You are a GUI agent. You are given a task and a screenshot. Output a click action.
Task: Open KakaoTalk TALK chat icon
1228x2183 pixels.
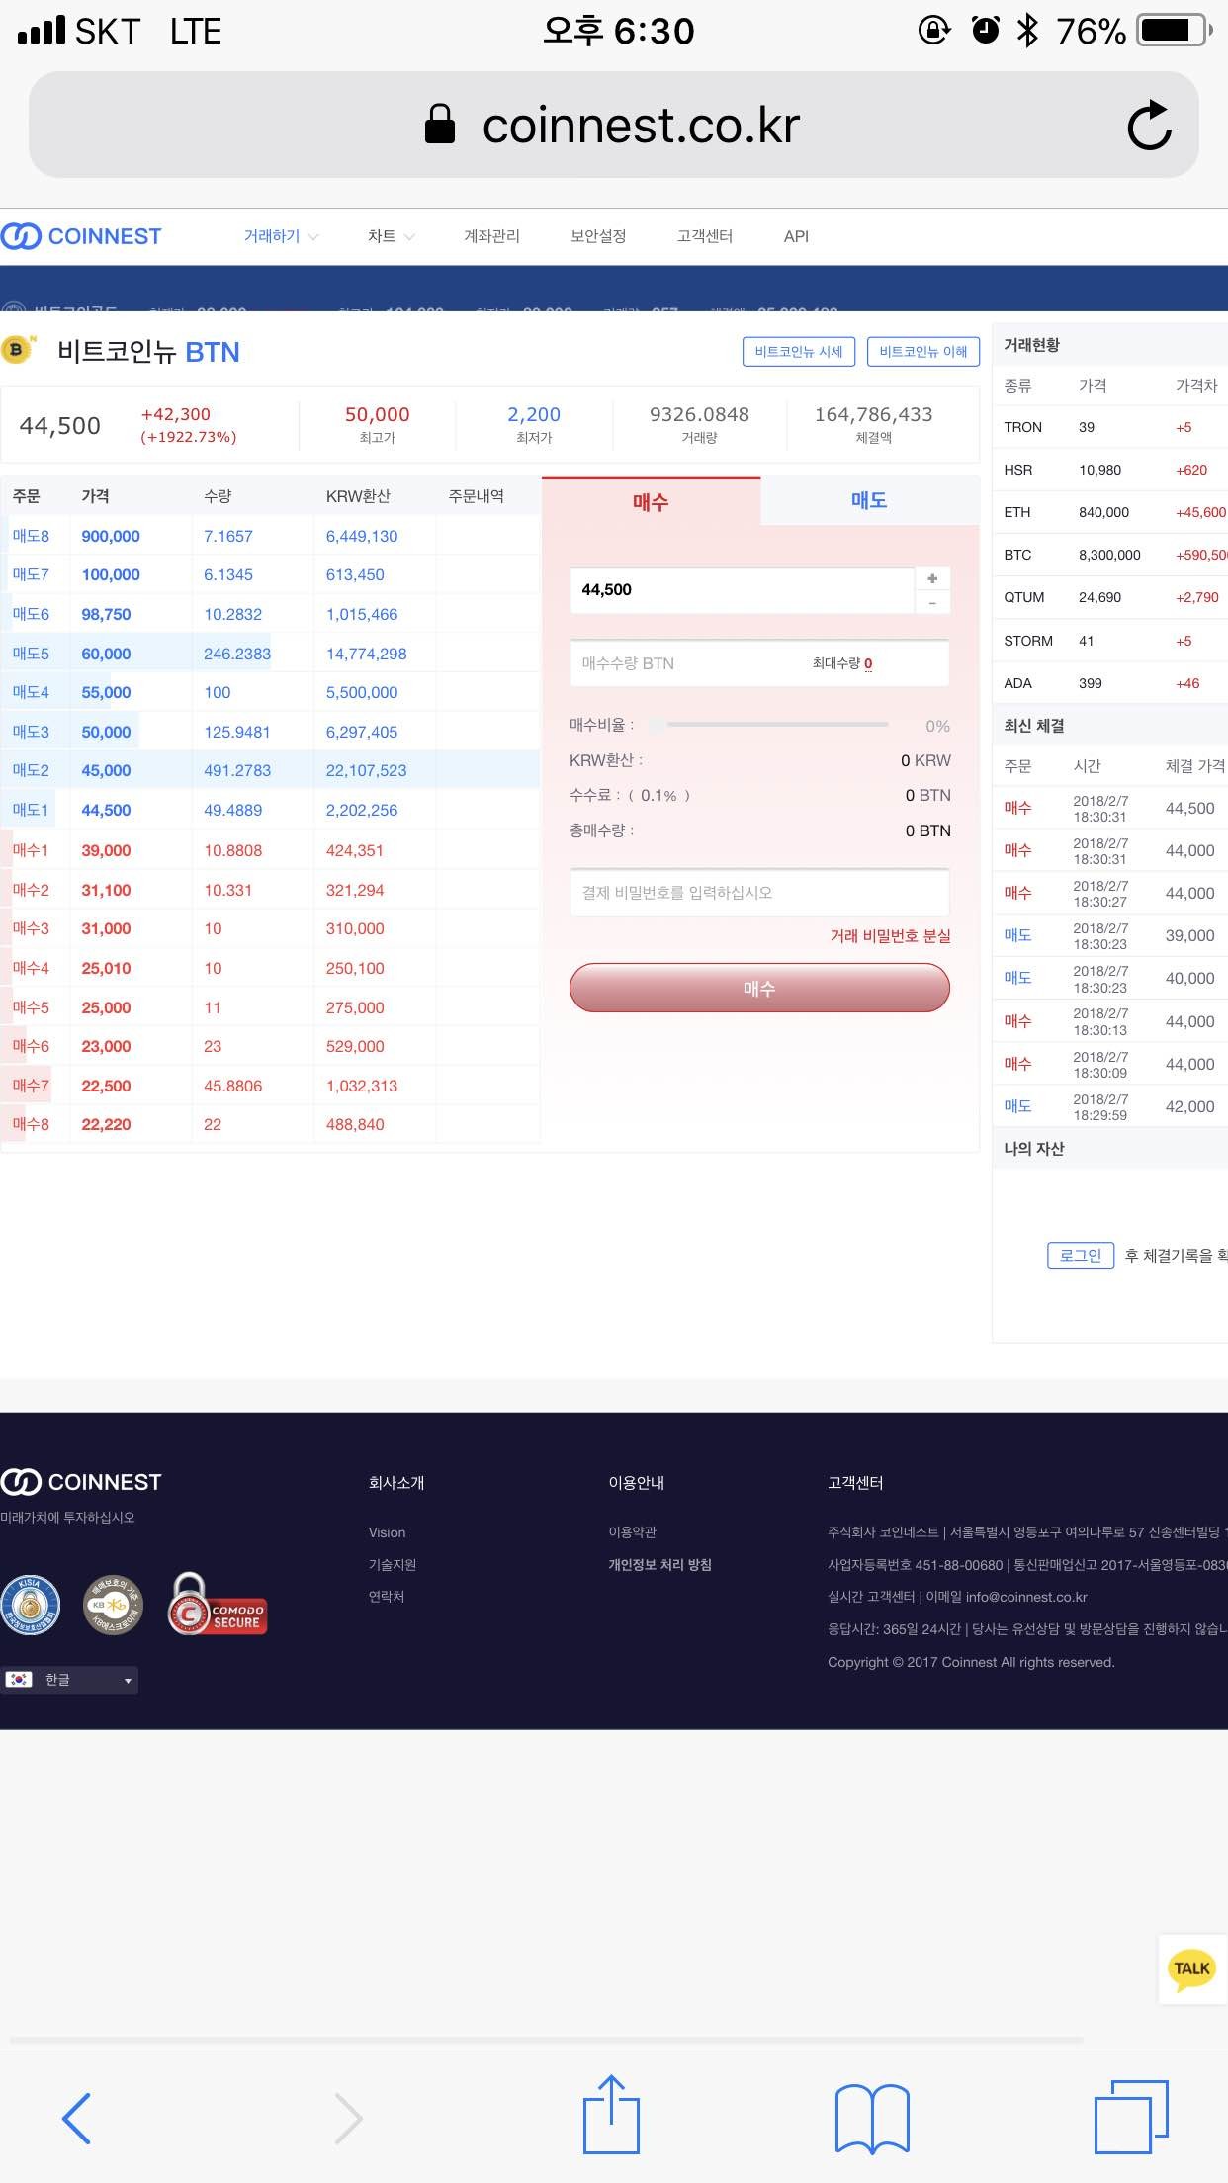[x=1191, y=1968]
